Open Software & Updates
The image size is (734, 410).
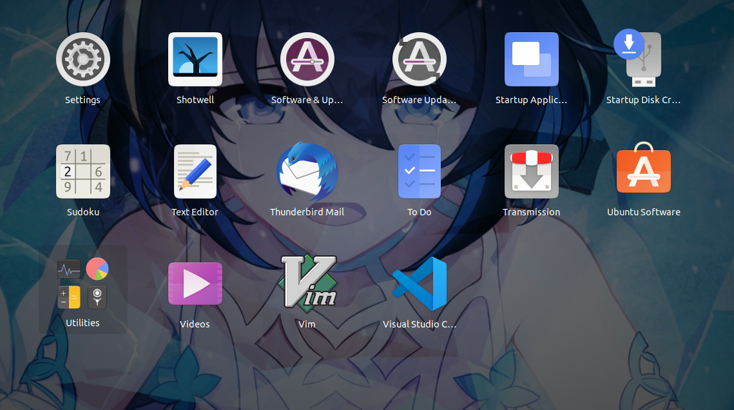tap(307, 59)
